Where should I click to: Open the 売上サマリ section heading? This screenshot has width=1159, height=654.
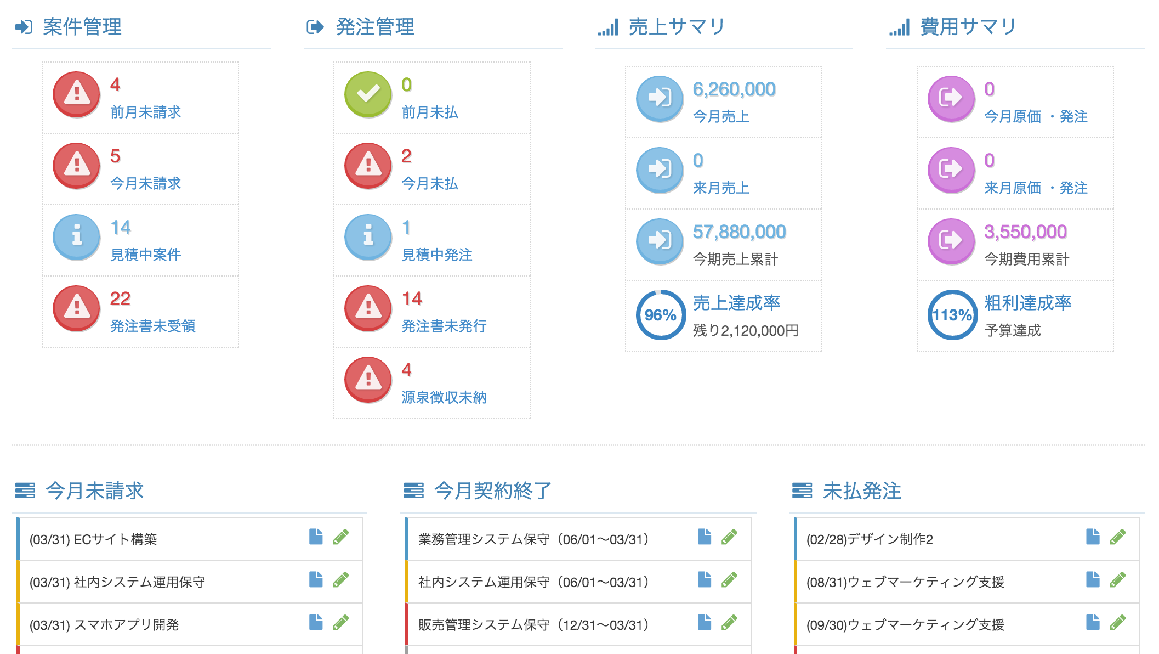677,27
